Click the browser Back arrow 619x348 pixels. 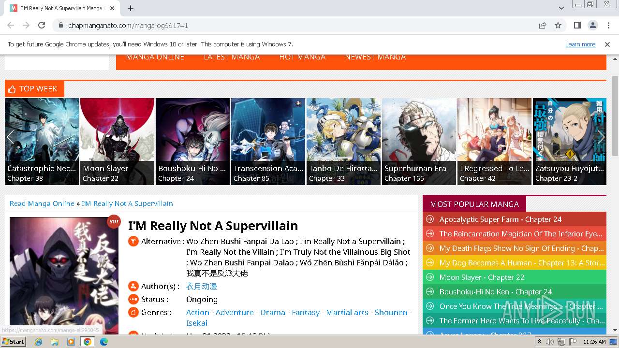[11, 25]
